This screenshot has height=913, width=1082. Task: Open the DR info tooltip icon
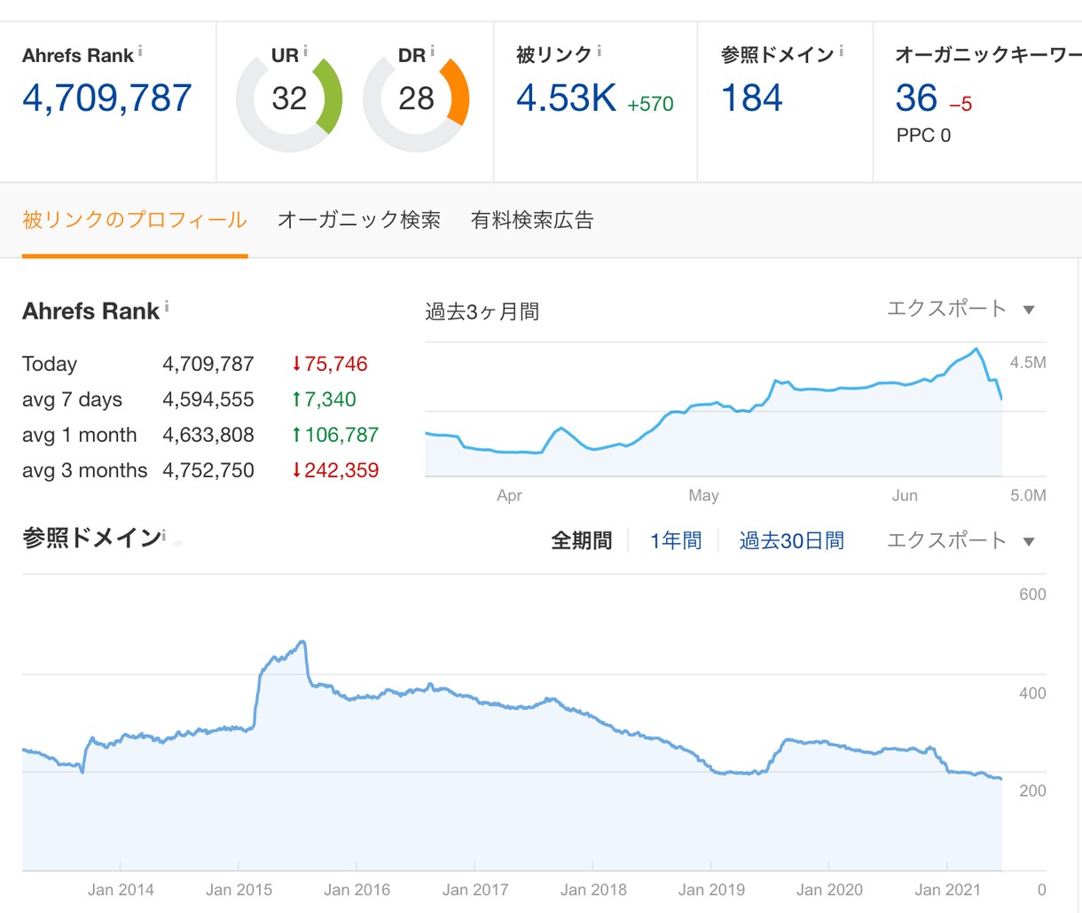pos(432,51)
